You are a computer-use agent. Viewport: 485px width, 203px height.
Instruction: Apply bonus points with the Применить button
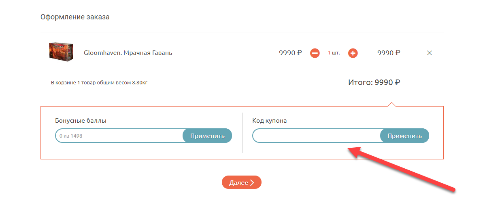pos(207,136)
